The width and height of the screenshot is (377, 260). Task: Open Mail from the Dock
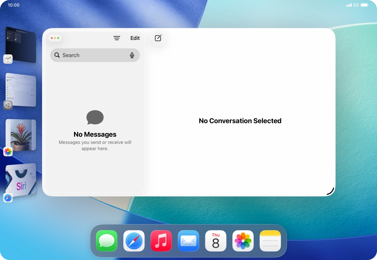(x=188, y=241)
